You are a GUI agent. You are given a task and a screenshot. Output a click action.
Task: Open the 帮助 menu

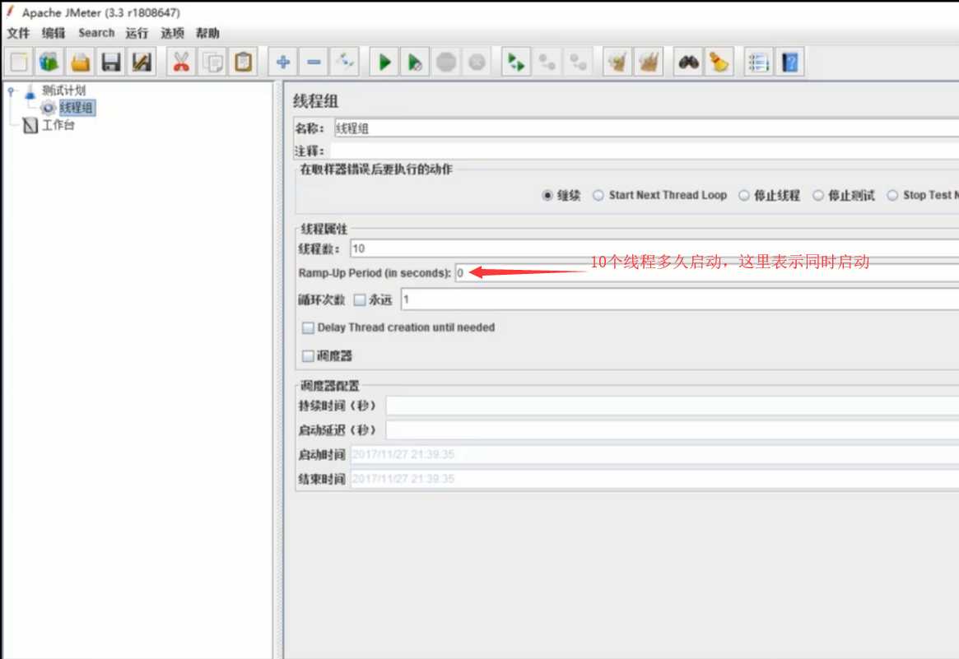click(x=207, y=33)
